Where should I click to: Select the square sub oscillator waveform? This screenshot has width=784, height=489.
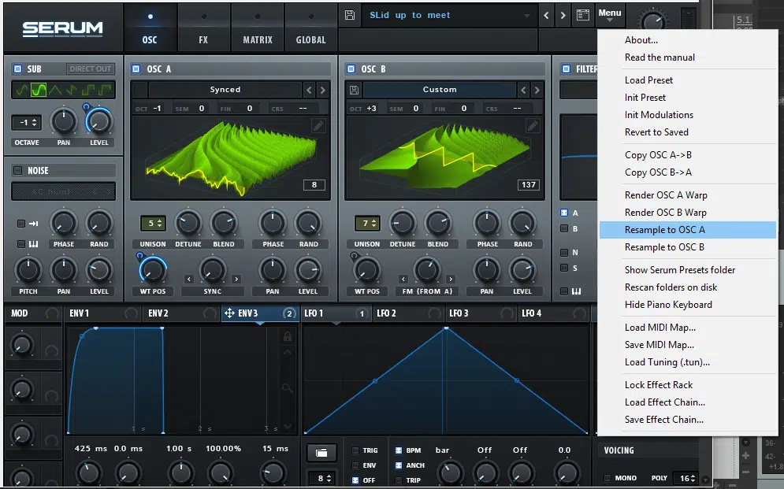point(88,90)
